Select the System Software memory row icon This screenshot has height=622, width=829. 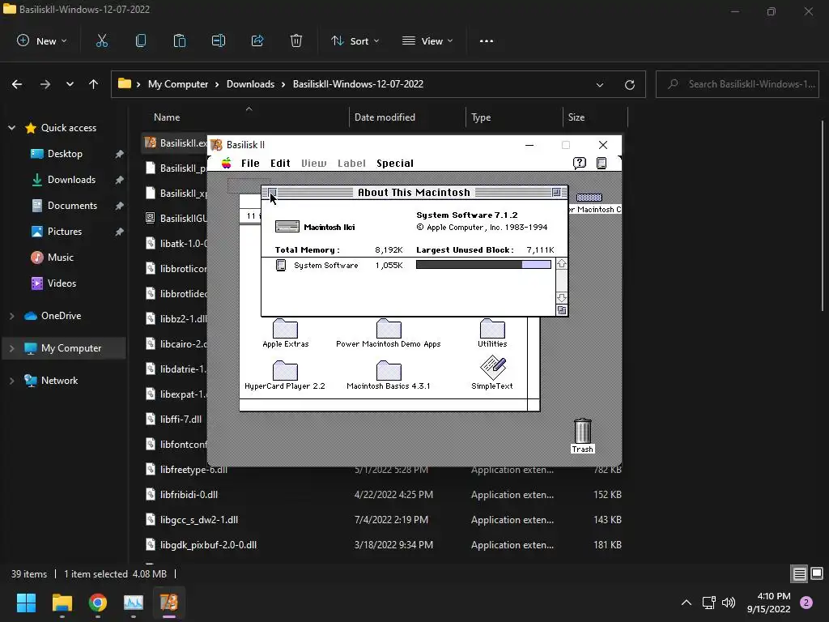coord(281,265)
